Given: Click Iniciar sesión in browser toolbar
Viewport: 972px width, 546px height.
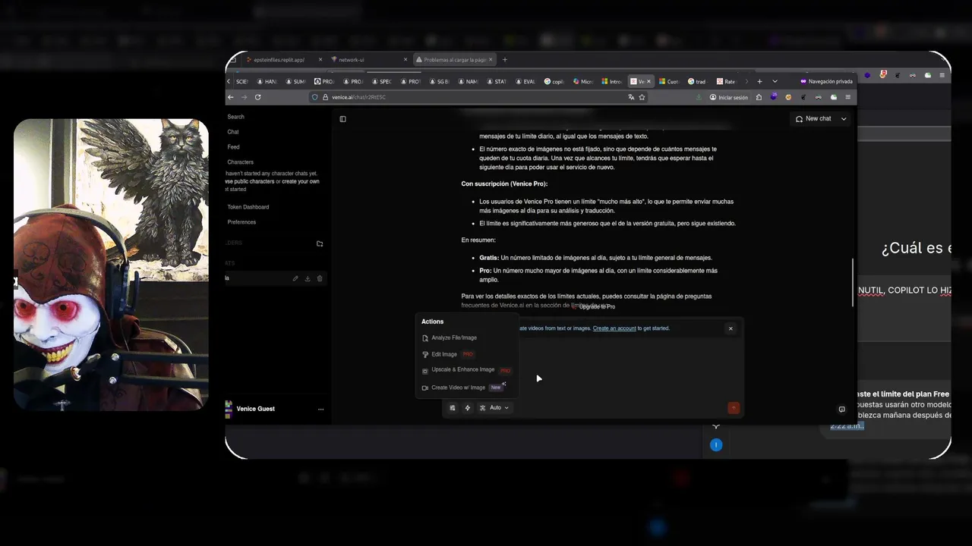Looking at the screenshot, I should coord(728,97).
